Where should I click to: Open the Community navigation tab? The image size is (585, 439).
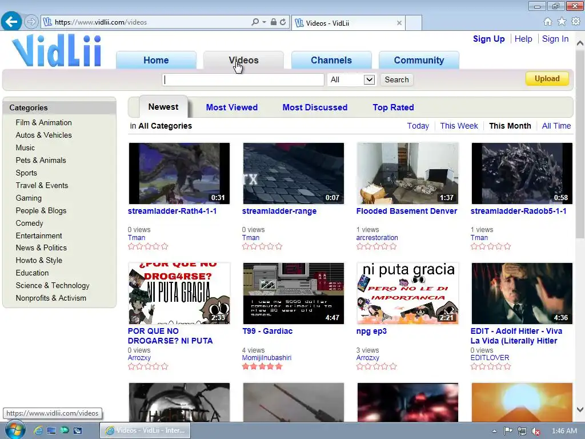click(x=419, y=60)
